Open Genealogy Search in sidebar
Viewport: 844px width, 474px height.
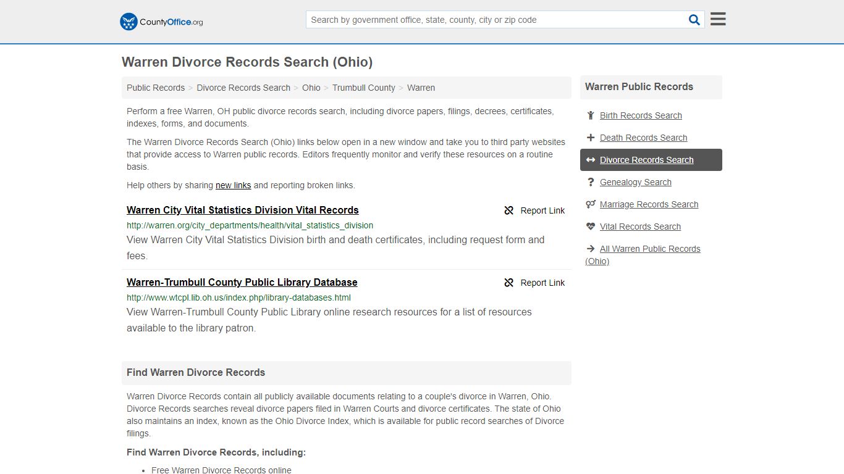(x=636, y=182)
